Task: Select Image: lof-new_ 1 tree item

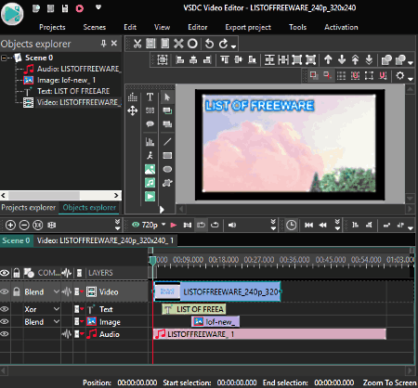Action: pyautogui.click(x=60, y=80)
